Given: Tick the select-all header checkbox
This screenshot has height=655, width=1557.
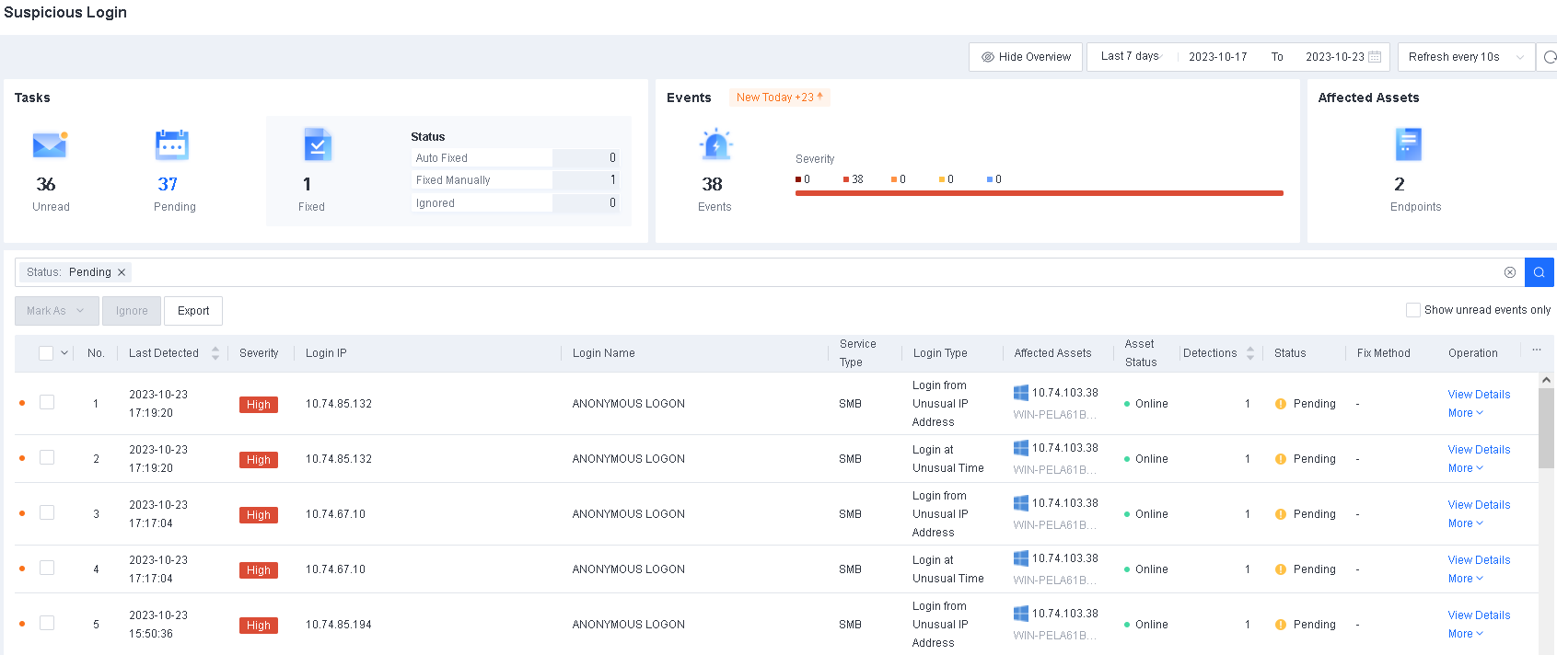Looking at the screenshot, I should tap(46, 353).
